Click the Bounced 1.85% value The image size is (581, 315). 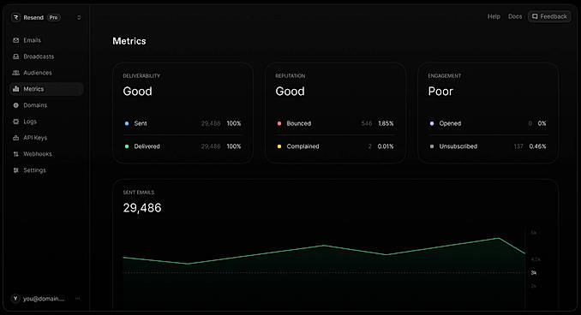click(x=386, y=123)
